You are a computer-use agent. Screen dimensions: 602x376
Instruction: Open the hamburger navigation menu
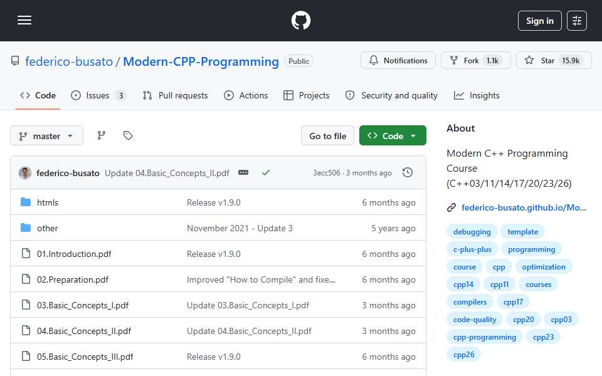click(24, 20)
